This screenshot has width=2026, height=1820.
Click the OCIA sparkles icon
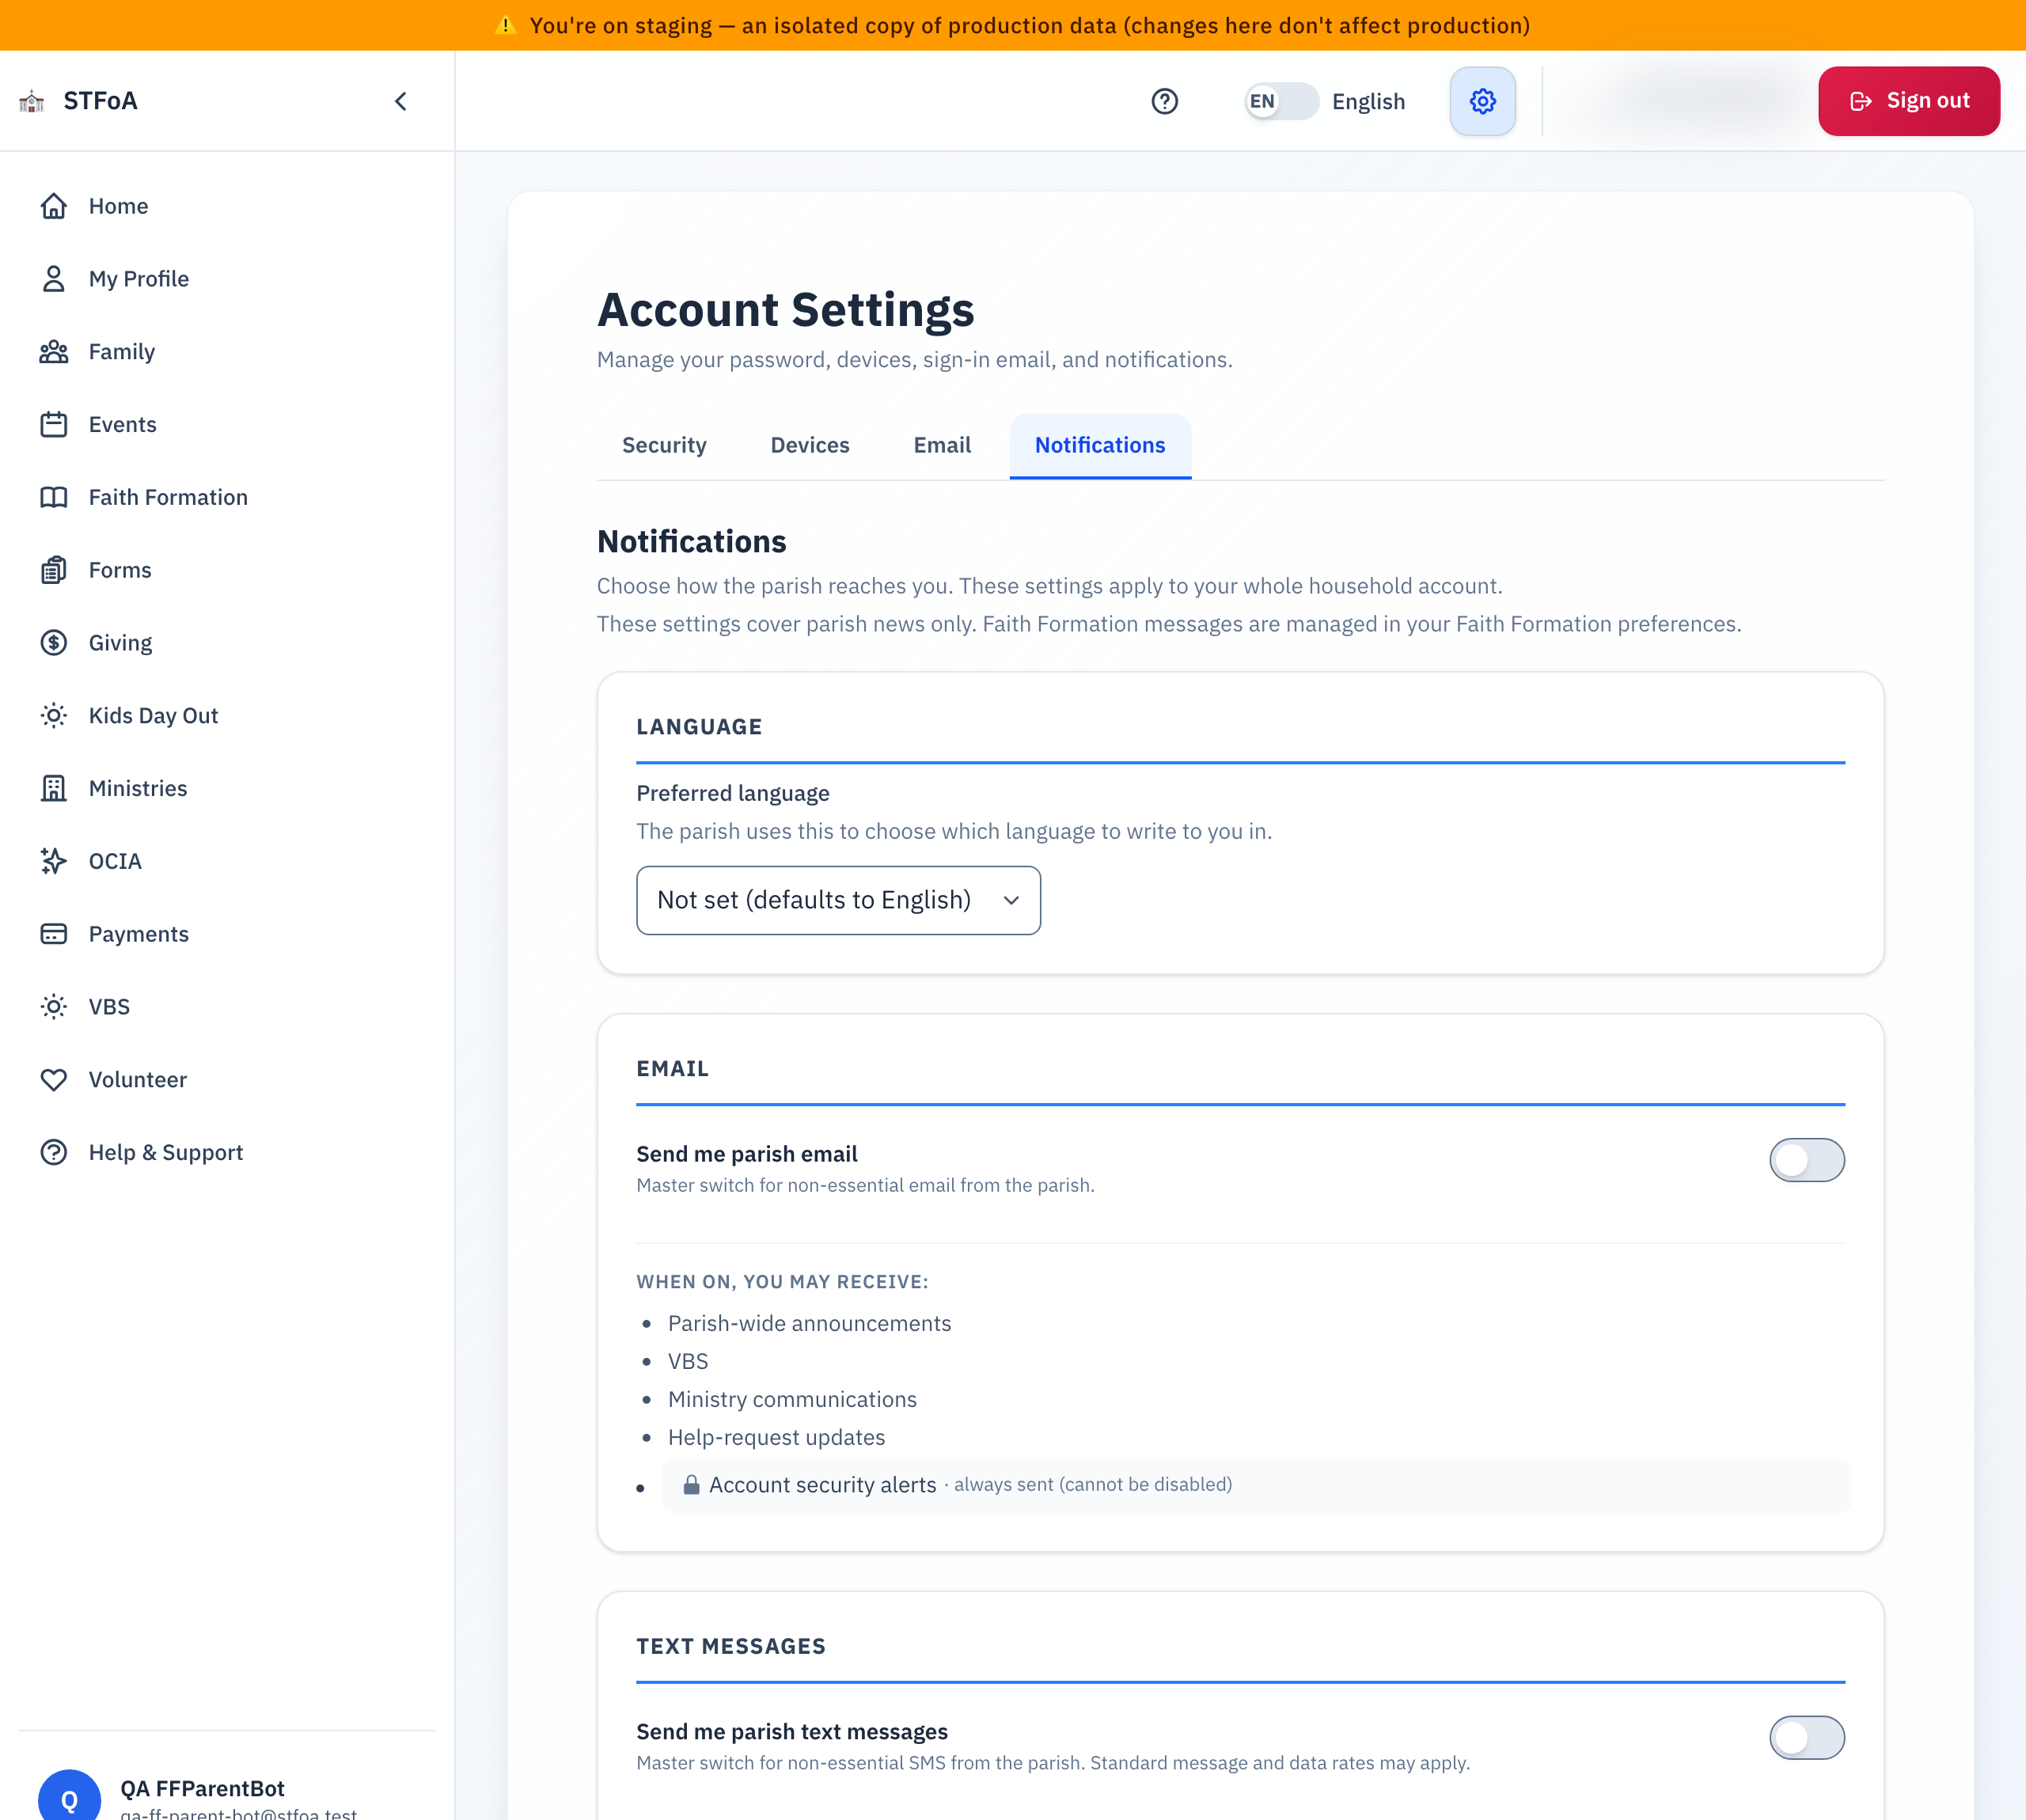point(54,861)
